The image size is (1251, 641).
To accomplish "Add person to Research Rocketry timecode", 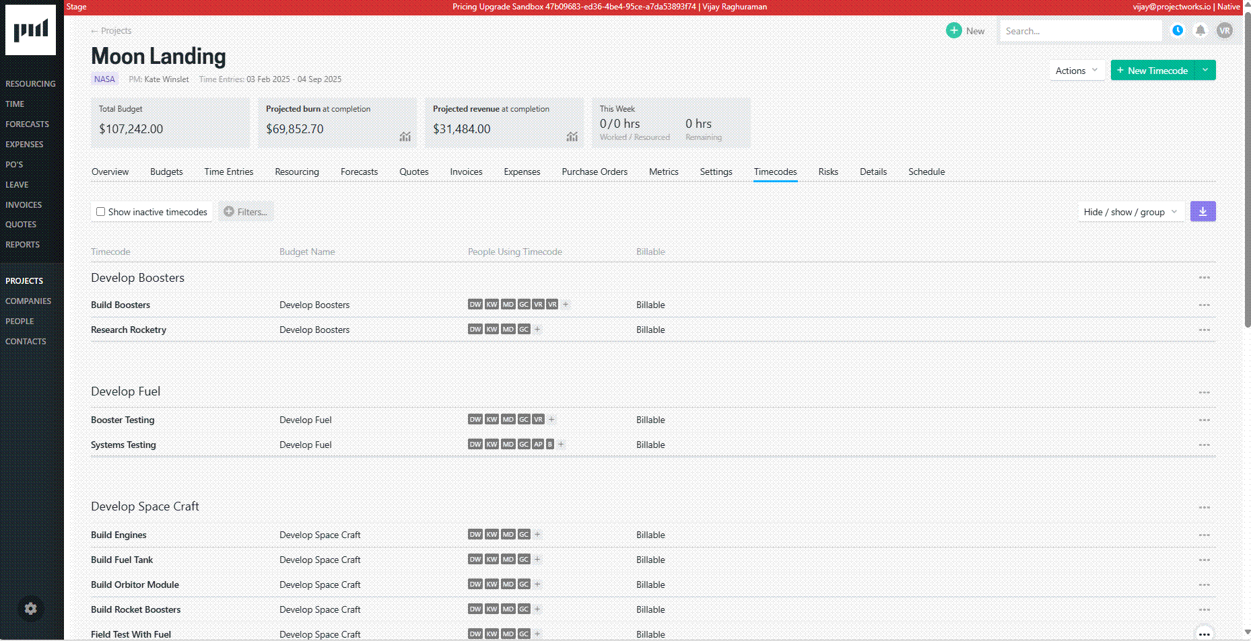I will pyautogui.click(x=537, y=329).
